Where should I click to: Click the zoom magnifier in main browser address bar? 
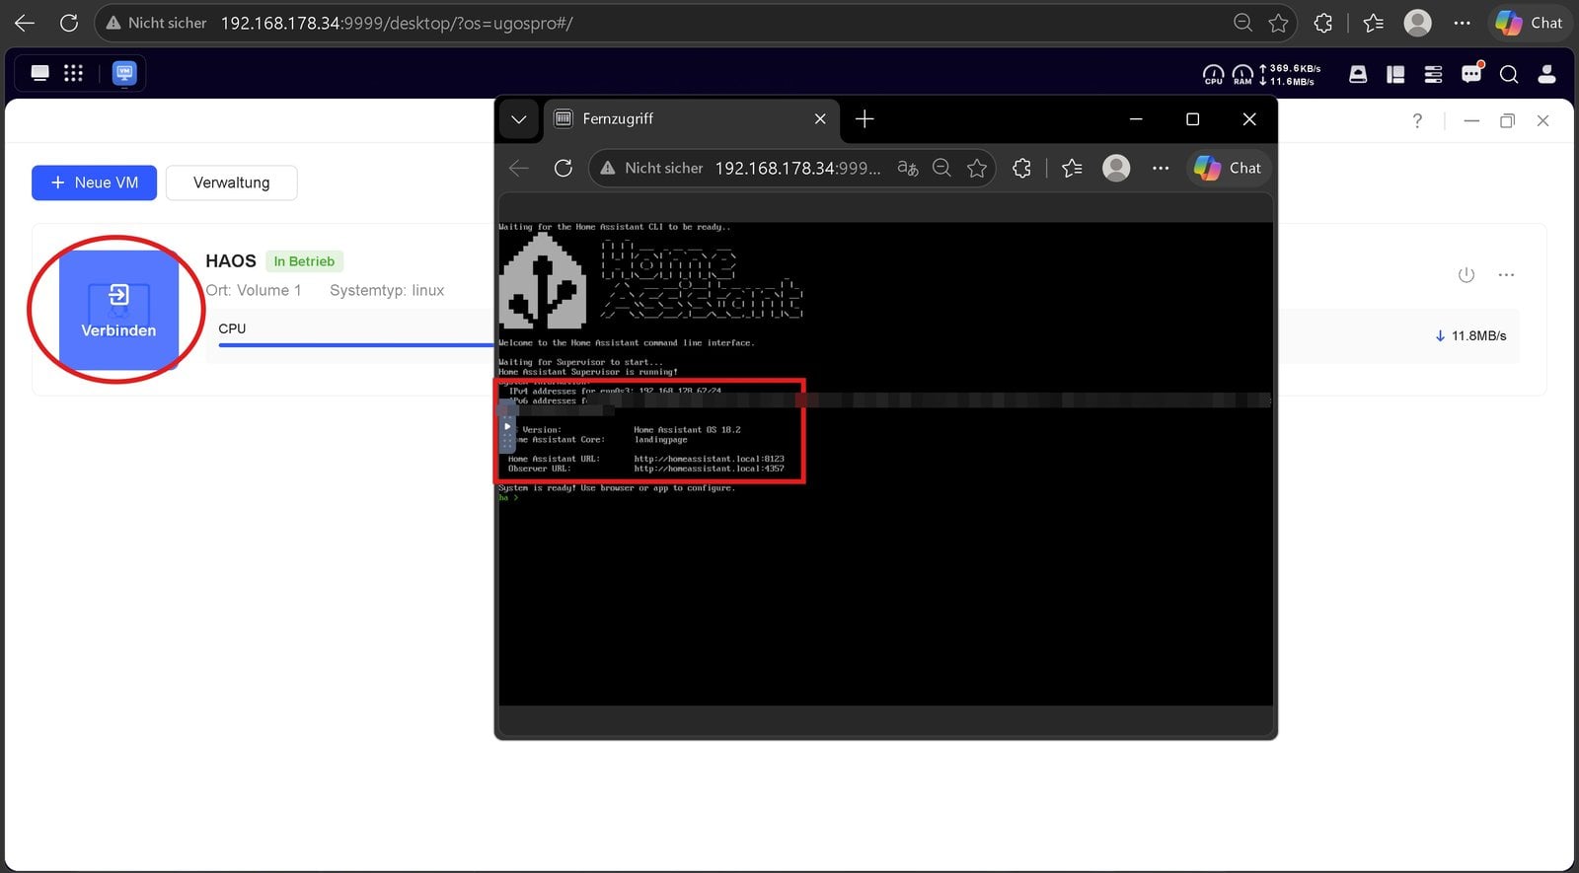tap(1243, 23)
